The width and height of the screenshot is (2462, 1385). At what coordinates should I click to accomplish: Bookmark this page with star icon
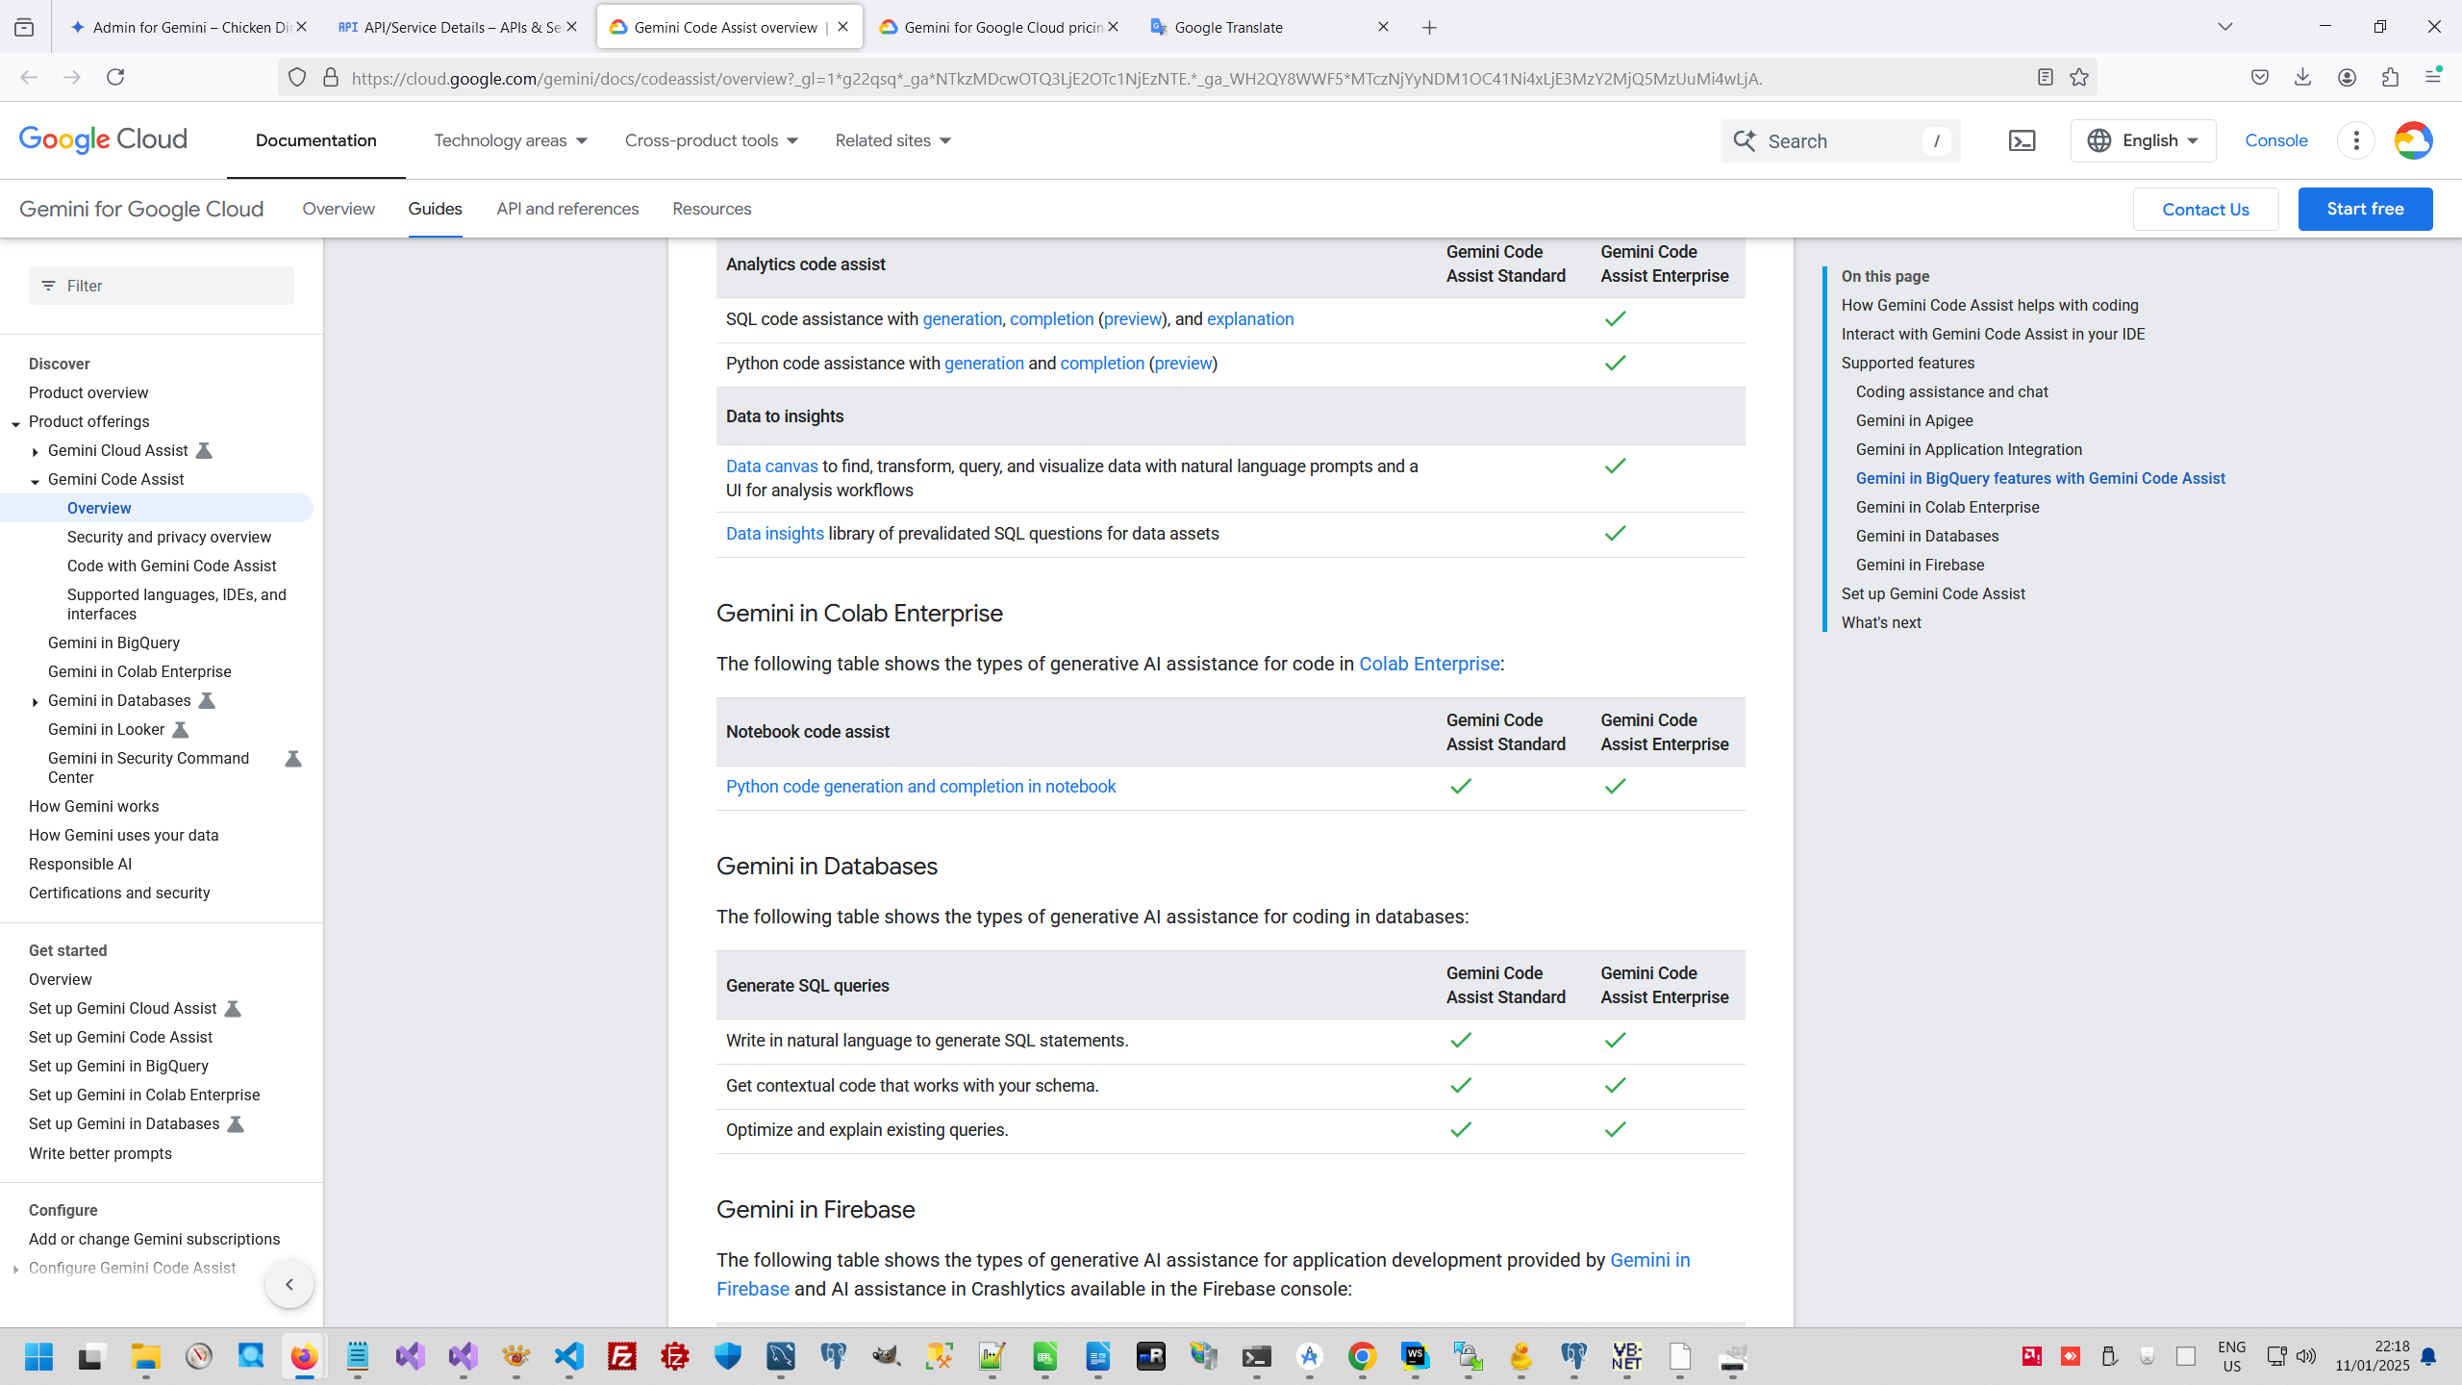coord(2079,78)
